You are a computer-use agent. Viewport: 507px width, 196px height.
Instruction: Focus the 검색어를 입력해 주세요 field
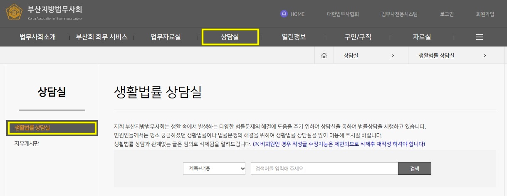pos(324,169)
